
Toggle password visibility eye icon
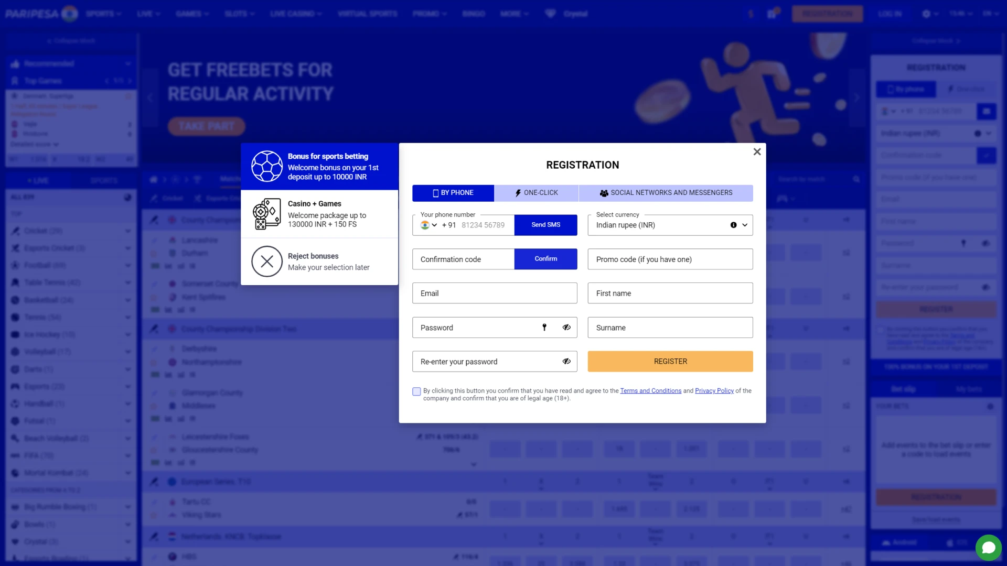click(566, 327)
